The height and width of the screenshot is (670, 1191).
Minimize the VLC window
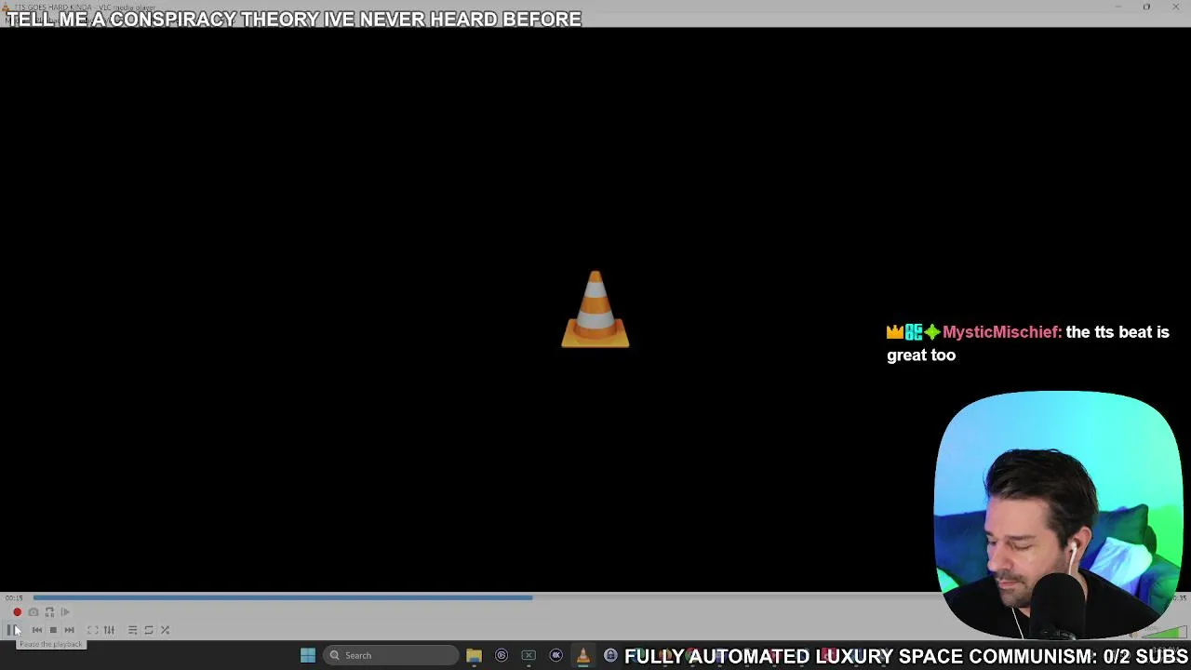tap(1118, 7)
